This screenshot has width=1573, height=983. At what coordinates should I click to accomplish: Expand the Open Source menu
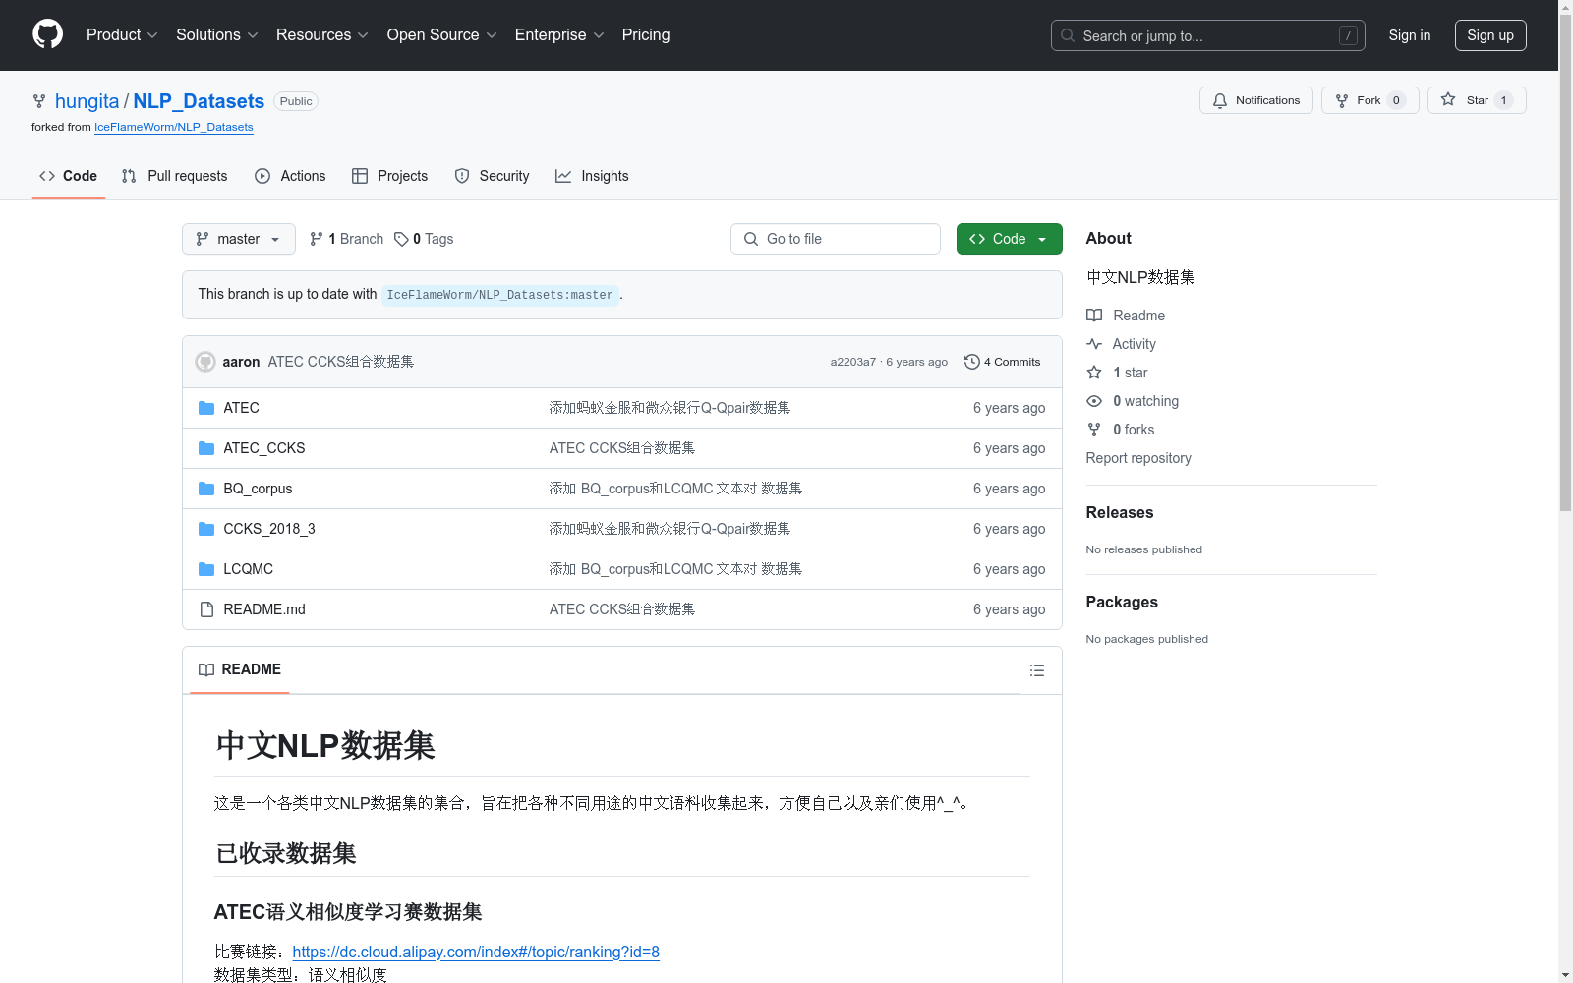pyautogui.click(x=442, y=34)
